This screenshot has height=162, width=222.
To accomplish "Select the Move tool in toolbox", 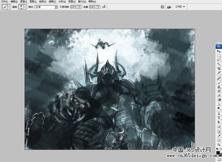I will tap(219, 51).
